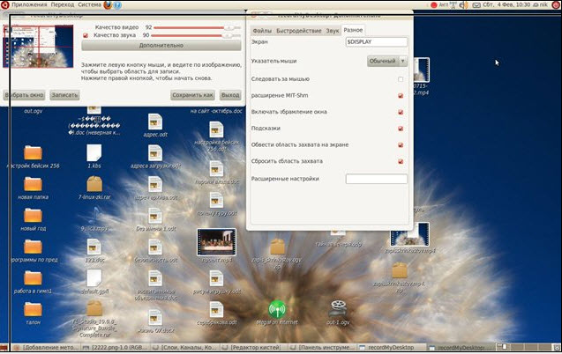Switch to the 'Быстродействие' tab
Screen dimensions: 562x354
[x=299, y=30]
